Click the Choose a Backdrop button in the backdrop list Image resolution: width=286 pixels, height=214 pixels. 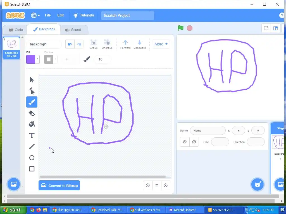(14, 184)
